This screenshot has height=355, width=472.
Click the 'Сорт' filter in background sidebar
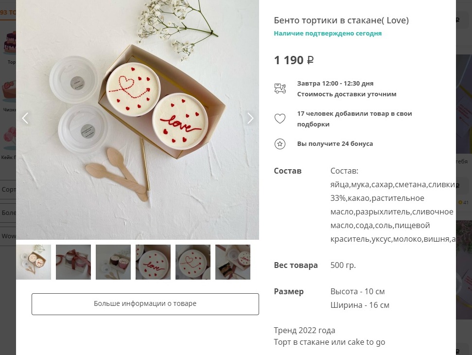point(8,189)
